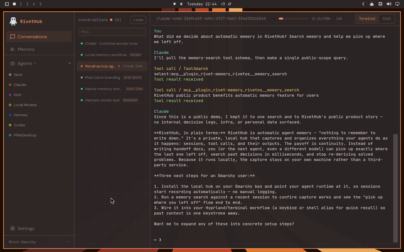This screenshot has height=252, width=404.
Task: Click the coffee cup idle icon in top bar
Action: point(175,4)
